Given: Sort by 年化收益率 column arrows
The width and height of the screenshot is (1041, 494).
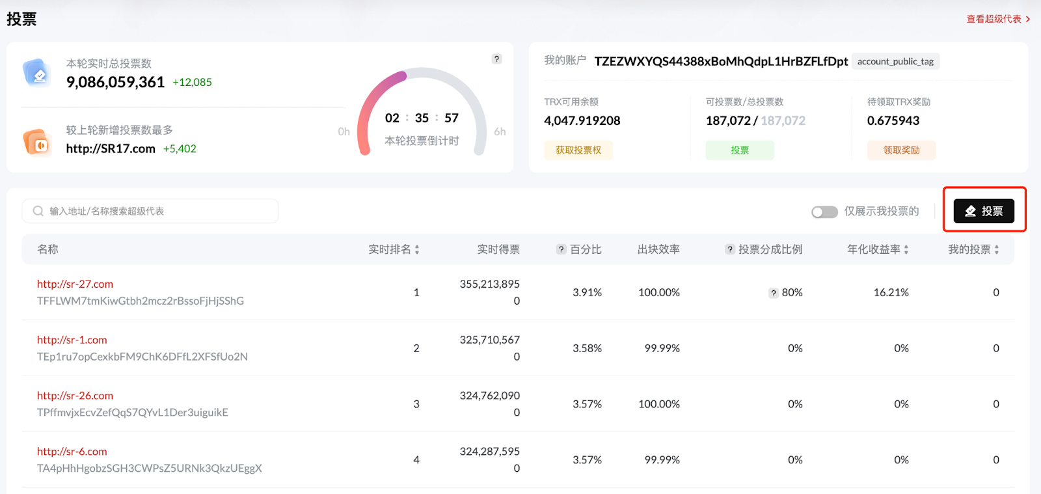Looking at the screenshot, I should (x=906, y=249).
